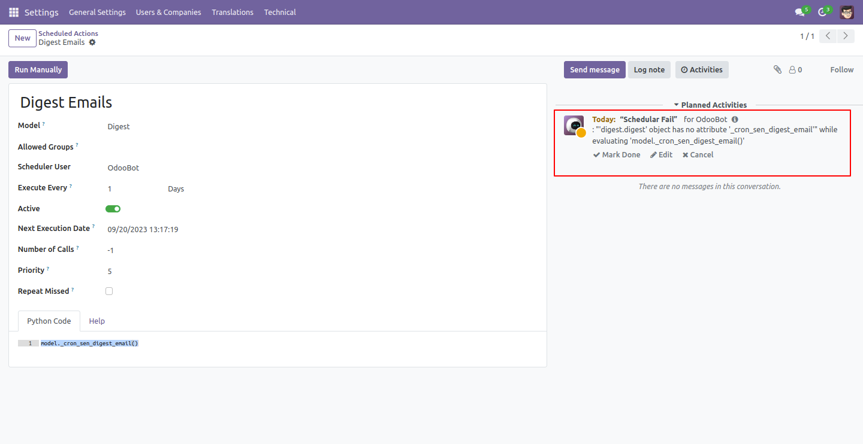Go to the next record arrow
863x444 pixels.
click(846, 36)
